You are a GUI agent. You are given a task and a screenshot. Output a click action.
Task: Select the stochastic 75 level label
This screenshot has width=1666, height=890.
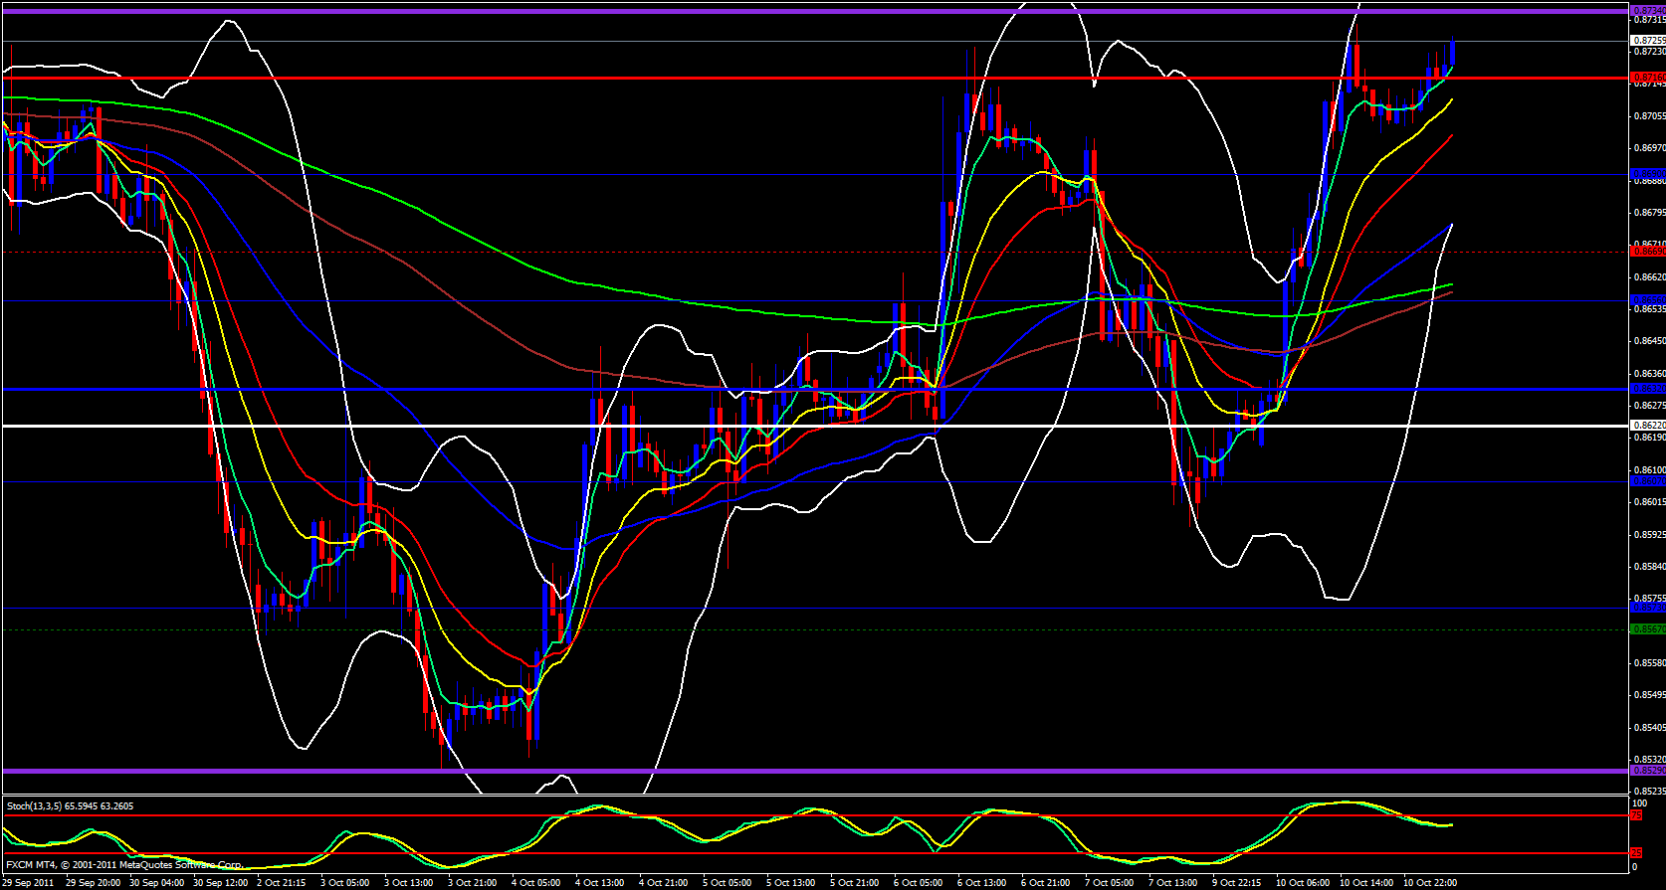pyautogui.click(x=1636, y=815)
